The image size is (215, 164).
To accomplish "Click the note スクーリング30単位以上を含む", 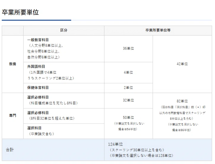I will [x=137, y=150].
